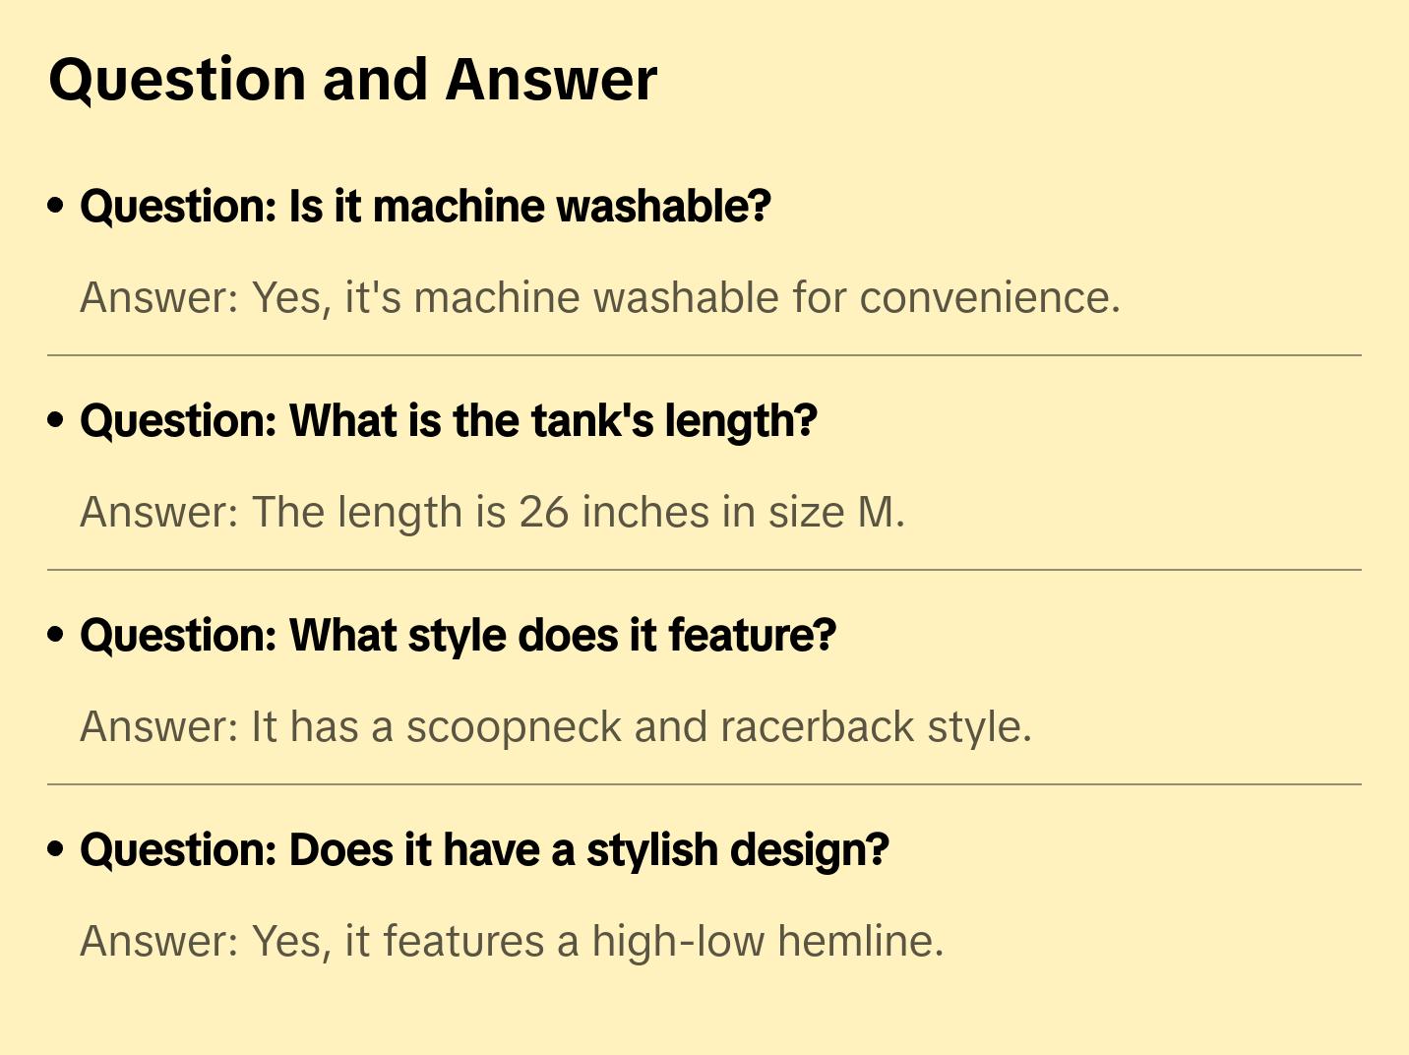Expand the "Is it machine washable?" question
Screen dimensions: 1409x1055
425,207
